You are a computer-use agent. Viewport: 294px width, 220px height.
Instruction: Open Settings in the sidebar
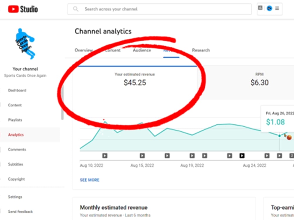(x=15, y=197)
